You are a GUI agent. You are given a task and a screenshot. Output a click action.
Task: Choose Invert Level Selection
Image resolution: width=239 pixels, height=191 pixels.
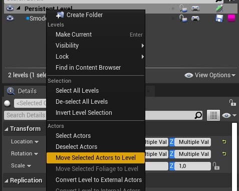96,113
